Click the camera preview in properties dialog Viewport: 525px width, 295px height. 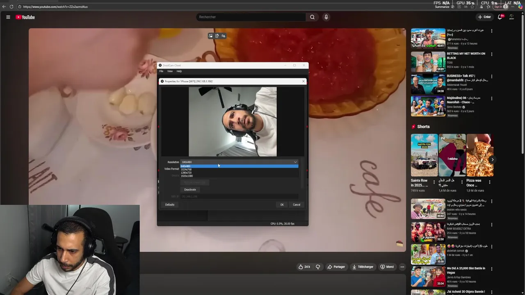point(233,121)
